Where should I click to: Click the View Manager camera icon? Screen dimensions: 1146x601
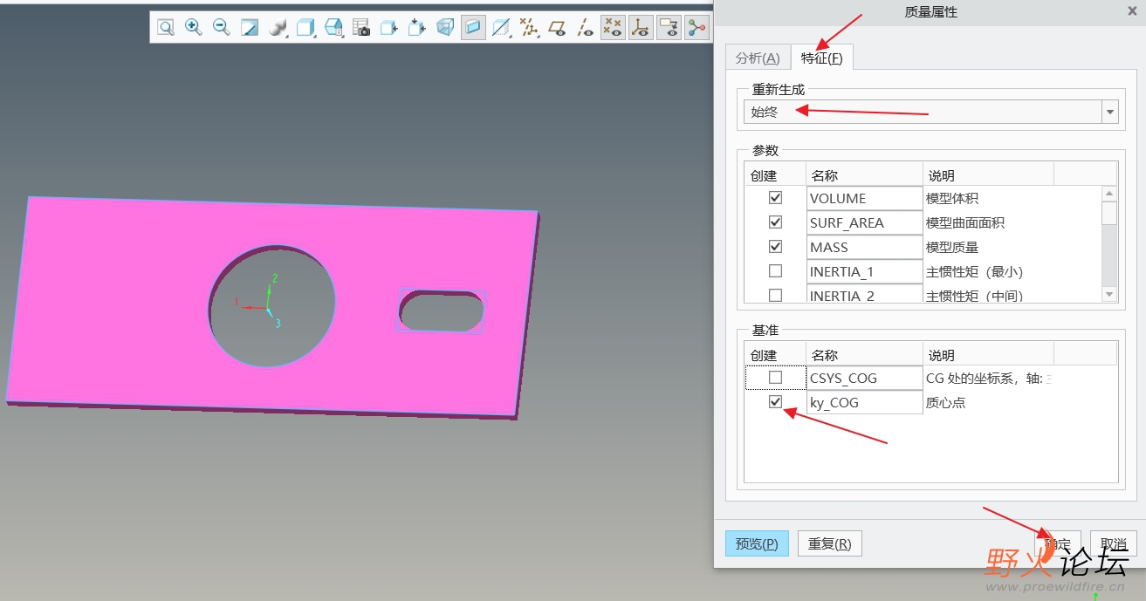tap(361, 28)
